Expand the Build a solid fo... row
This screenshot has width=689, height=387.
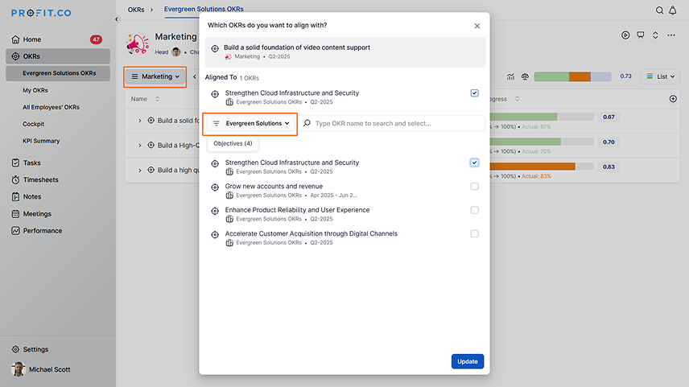coord(140,121)
